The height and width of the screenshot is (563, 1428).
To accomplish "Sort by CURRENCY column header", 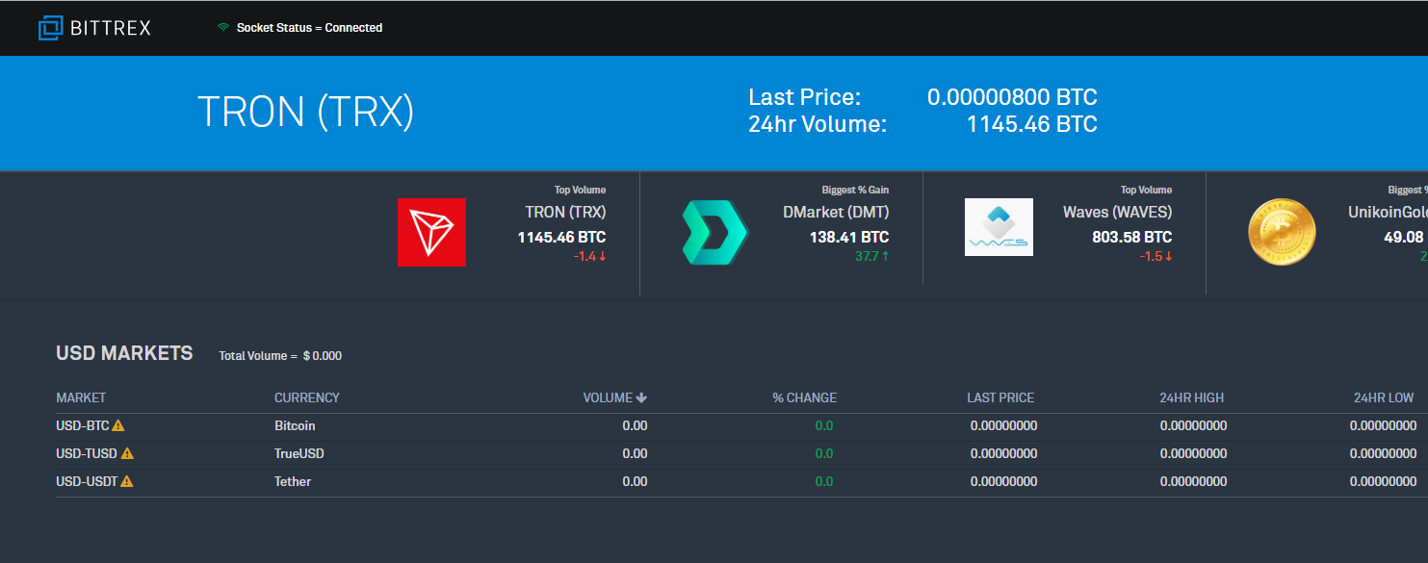I will (307, 397).
